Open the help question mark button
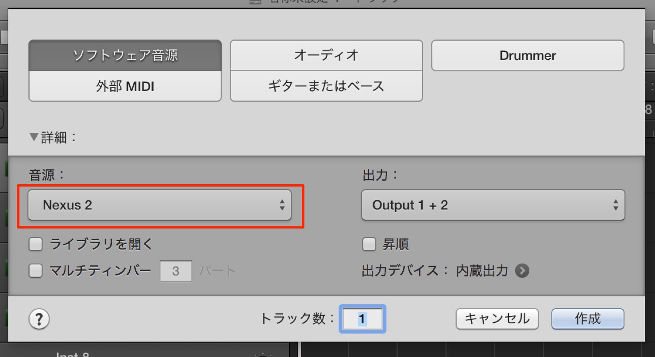655x357 pixels. point(39,318)
